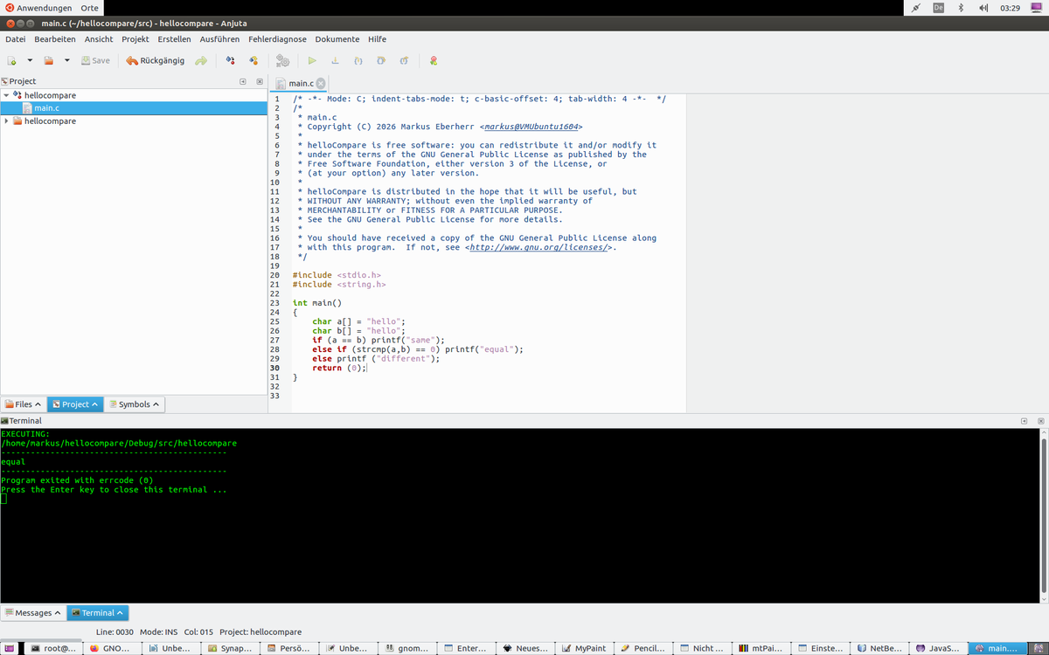Image resolution: width=1049 pixels, height=655 pixels.
Task: Open the Ausführen menu
Action: coord(220,39)
